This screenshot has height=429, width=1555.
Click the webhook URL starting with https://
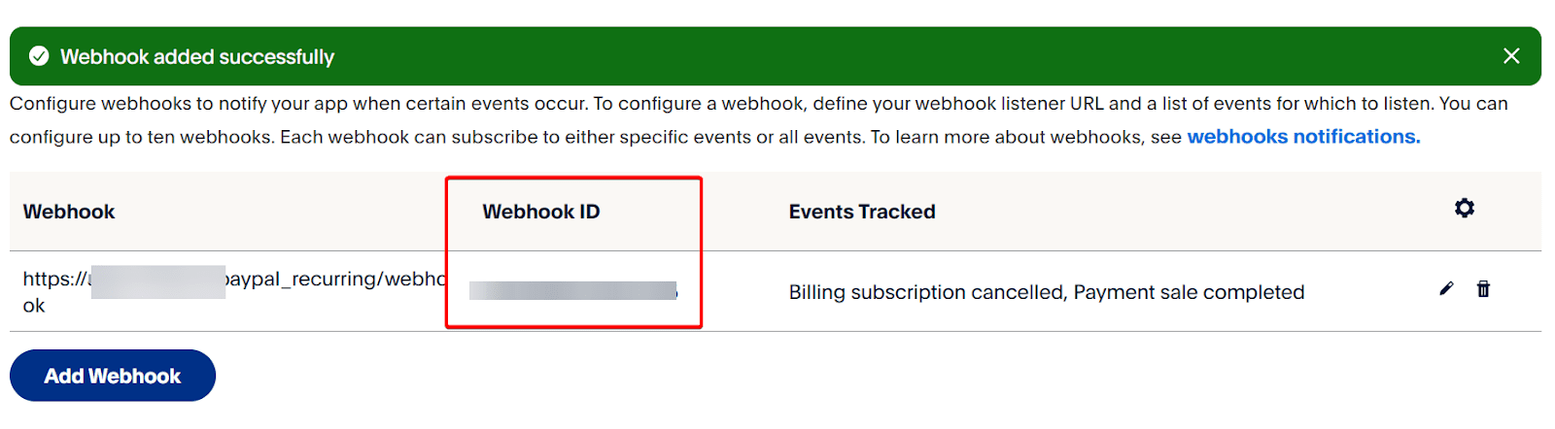(x=54, y=280)
